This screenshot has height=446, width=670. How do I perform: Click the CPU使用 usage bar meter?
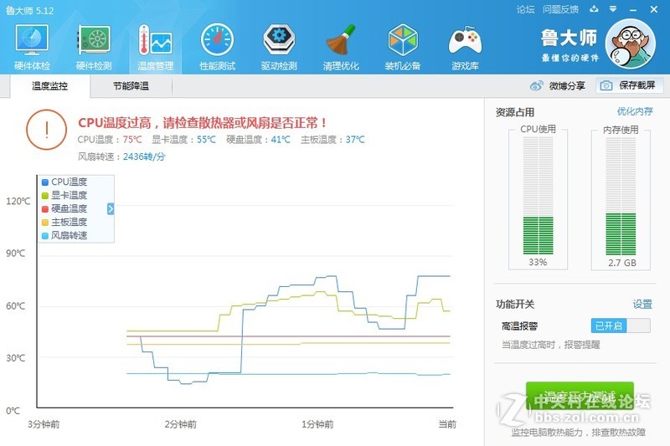[x=538, y=197]
